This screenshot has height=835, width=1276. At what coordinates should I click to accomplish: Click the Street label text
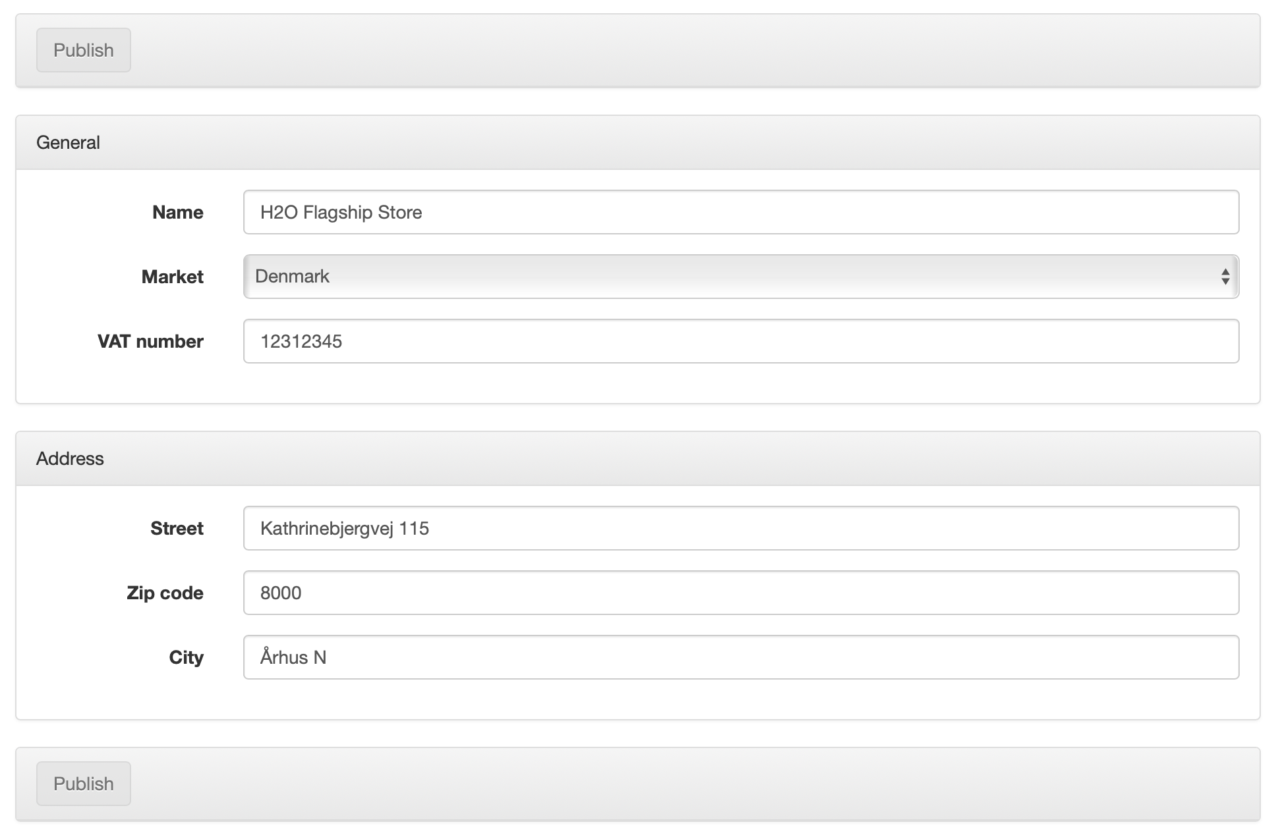tap(177, 528)
